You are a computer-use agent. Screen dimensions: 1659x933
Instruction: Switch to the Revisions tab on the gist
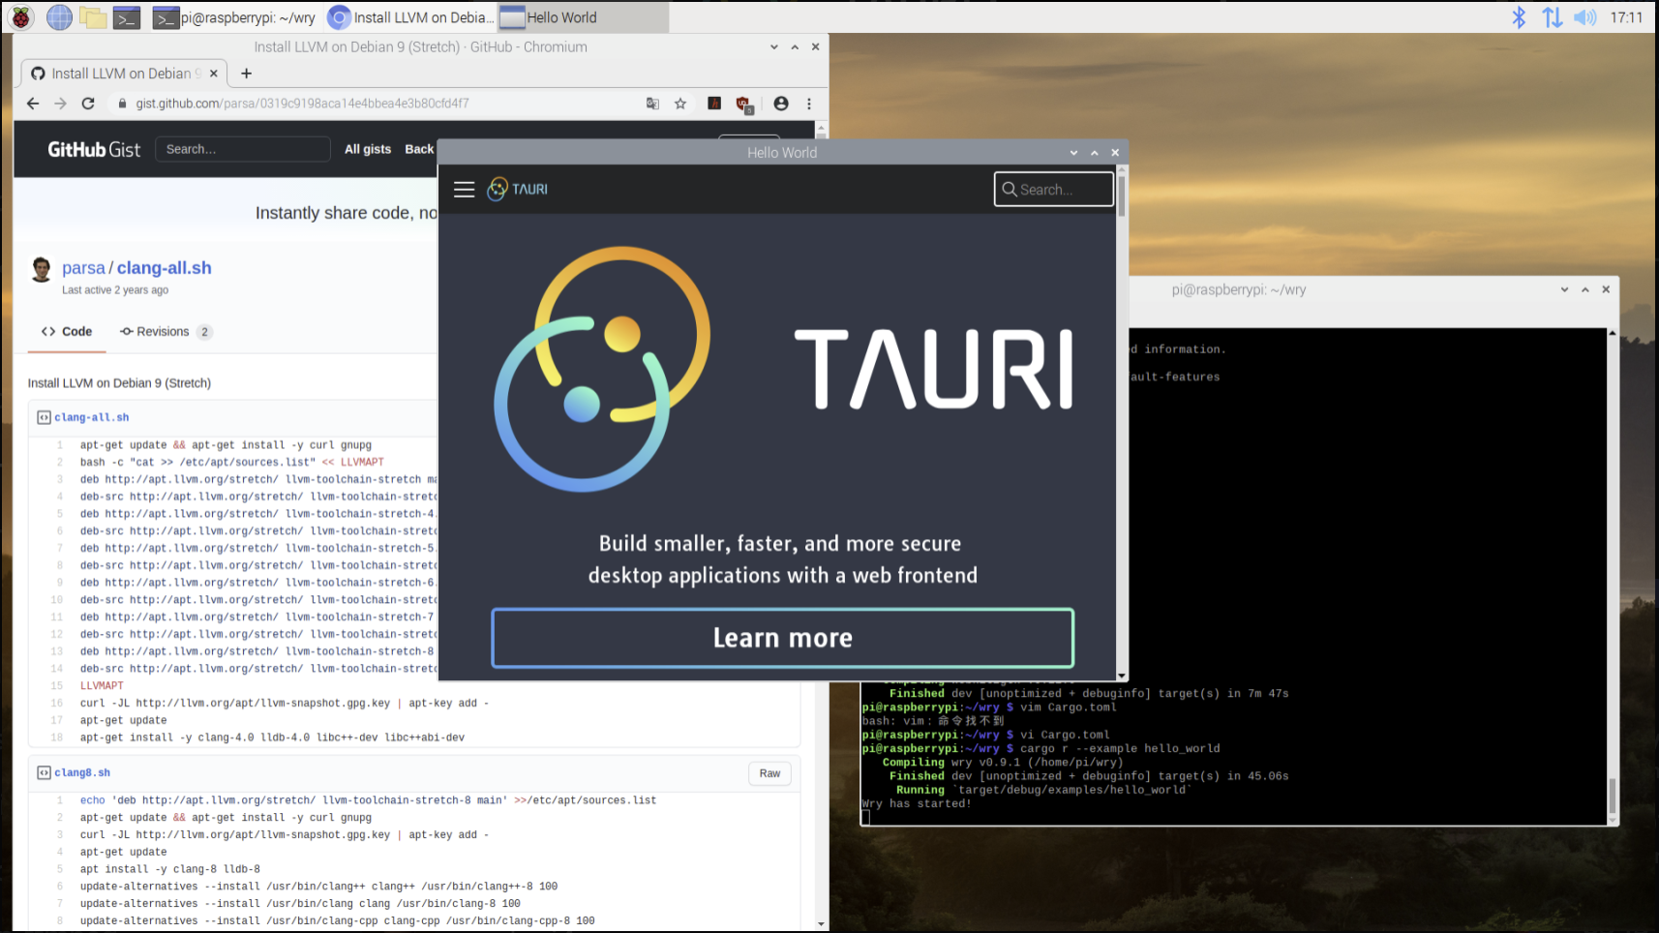[x=163, y=331]
